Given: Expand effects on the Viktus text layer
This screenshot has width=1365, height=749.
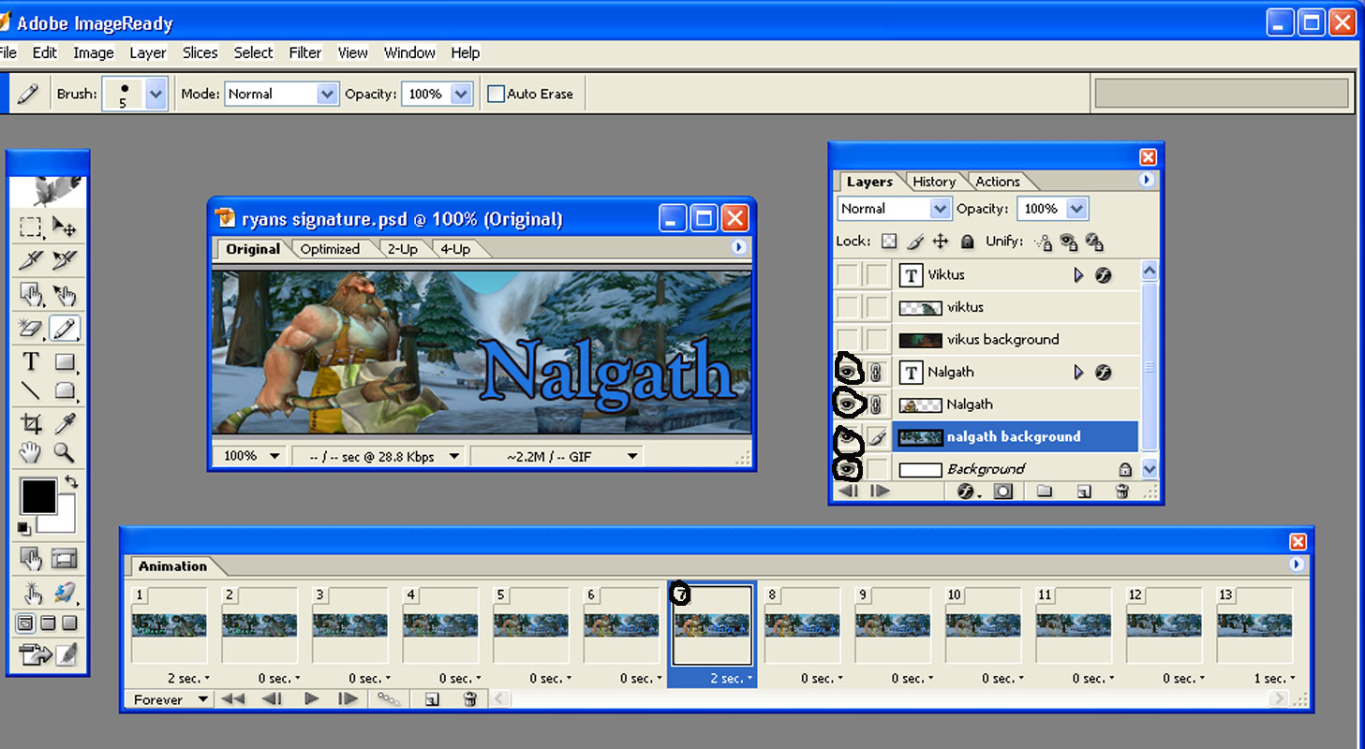Looking at the screenshot, I should click(x=1078, y=275).
